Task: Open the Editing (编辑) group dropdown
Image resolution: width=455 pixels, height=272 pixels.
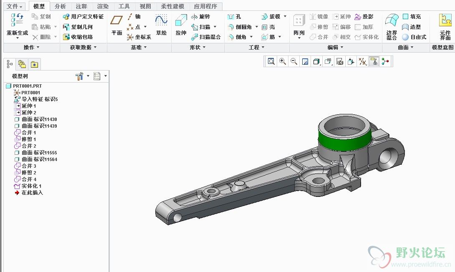Action: point(336,47)
